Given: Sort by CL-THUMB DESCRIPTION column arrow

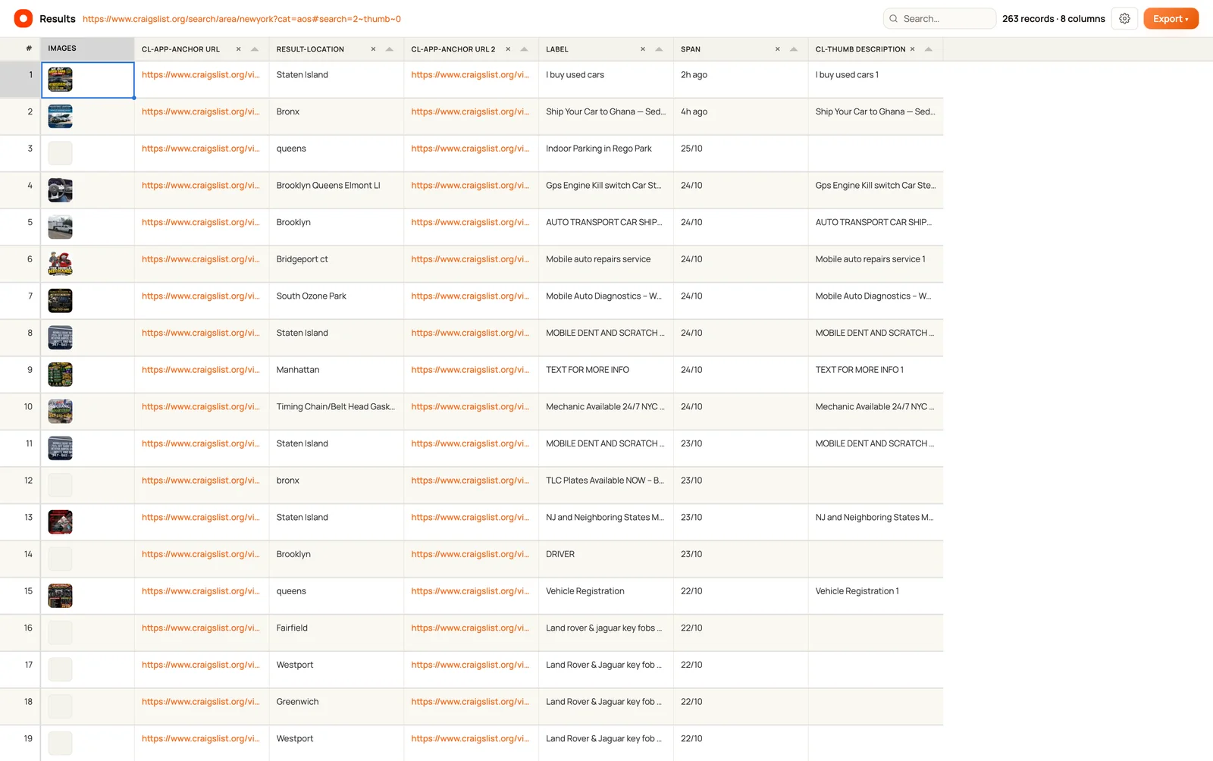Looking at the screenshot, I should click(929, 49).
